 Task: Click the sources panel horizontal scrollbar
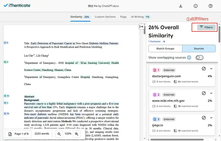coord(177,139)
